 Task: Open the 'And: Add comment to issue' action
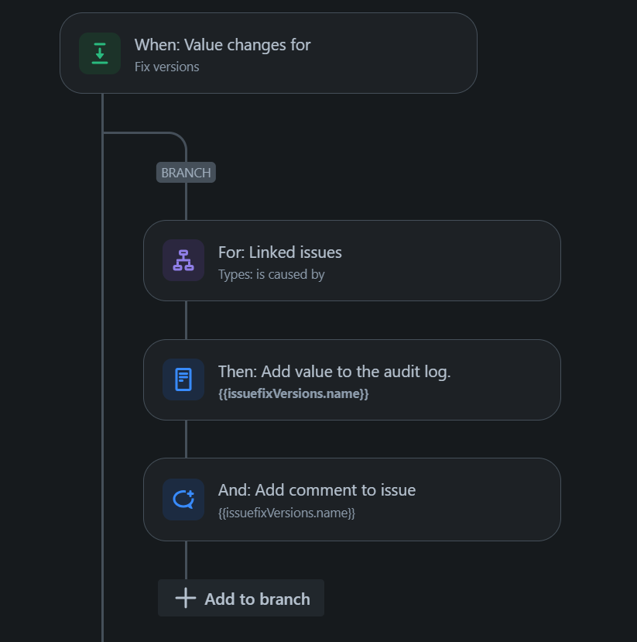pos(352,500)
